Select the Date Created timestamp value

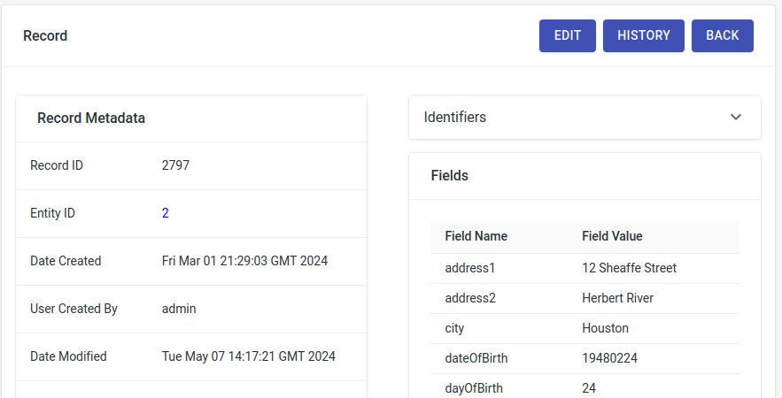245,261
